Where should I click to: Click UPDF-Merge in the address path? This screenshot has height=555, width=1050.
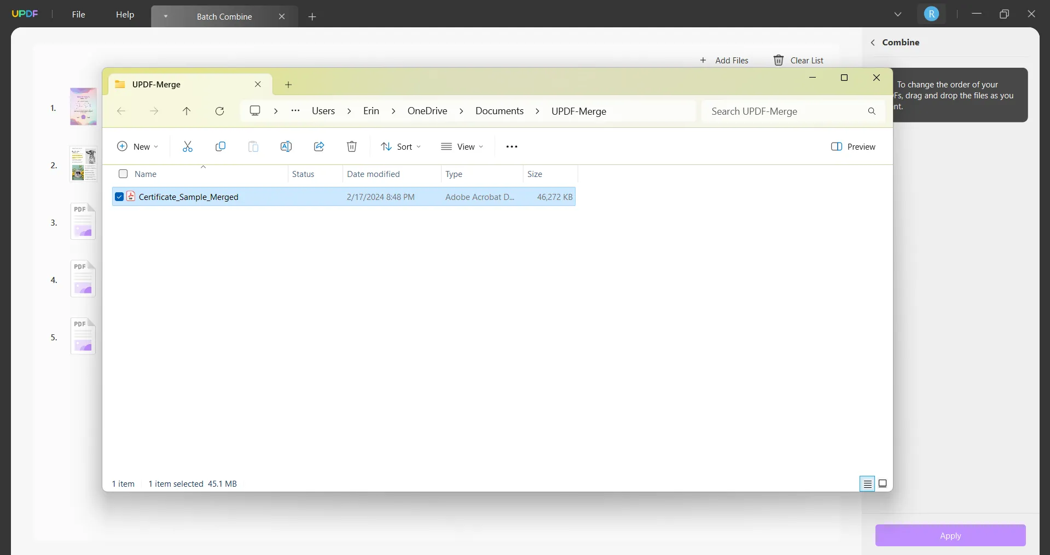tap(579, 111)
